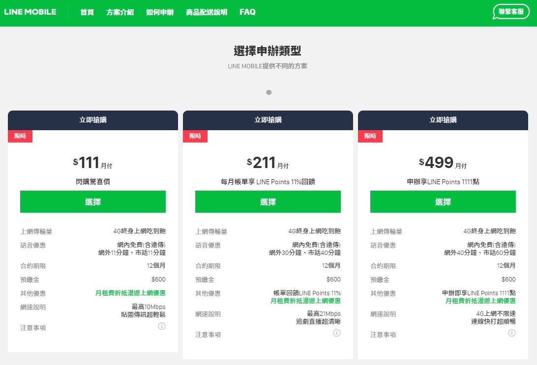Click the 限時 badge on the $211 card
The width and height of the screenshot is (537, 365).
point(195,136)
